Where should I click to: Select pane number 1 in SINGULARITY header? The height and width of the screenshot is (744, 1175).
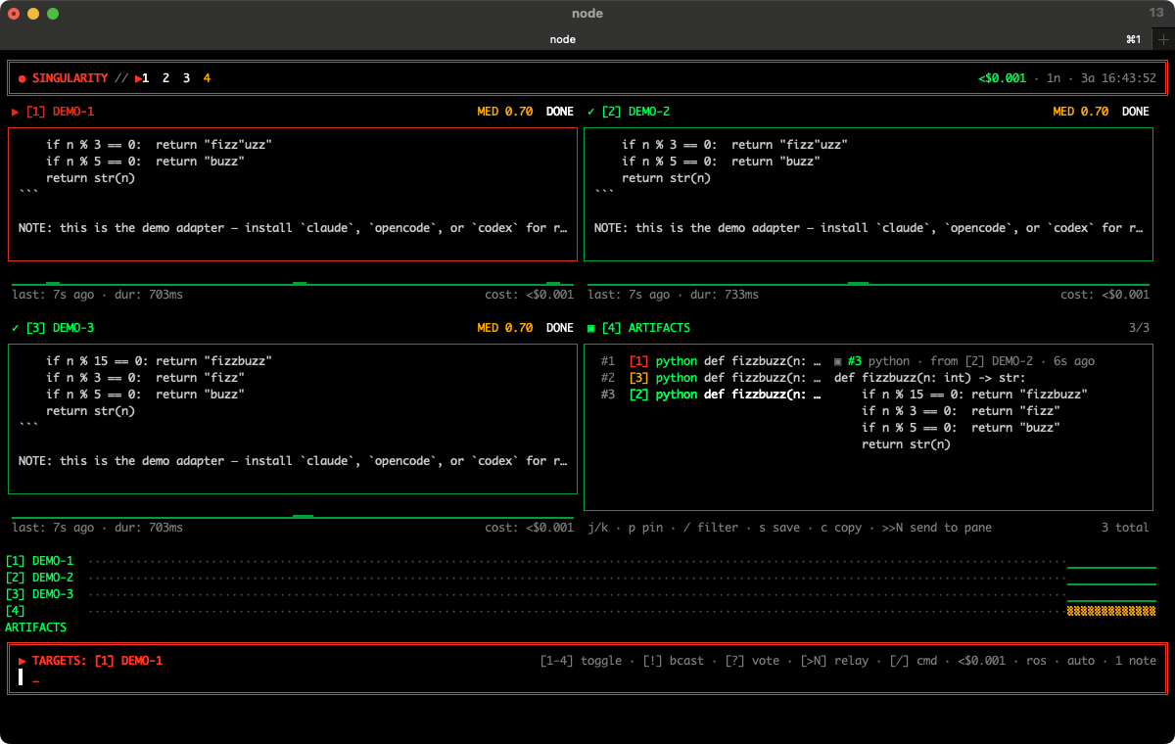[145, 78]
